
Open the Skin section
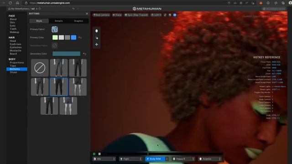[x=12, y=22]
